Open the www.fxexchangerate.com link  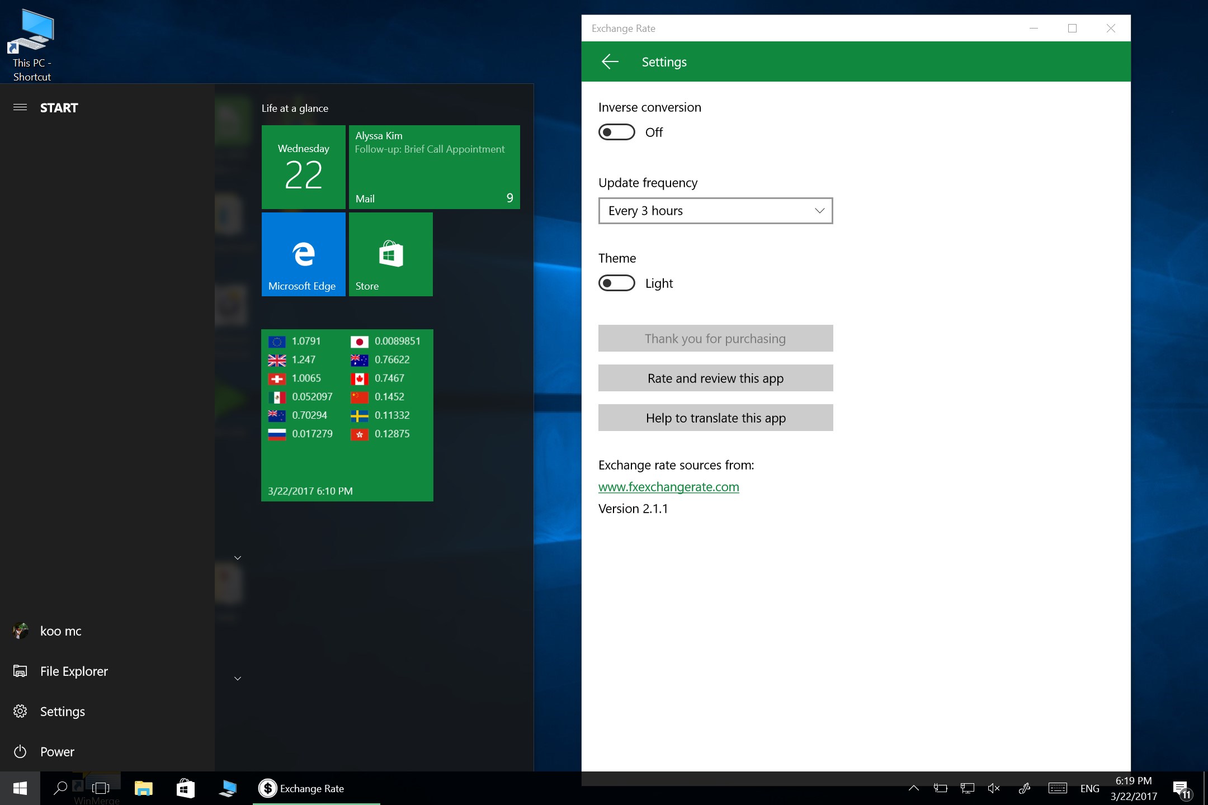point(668,487)
